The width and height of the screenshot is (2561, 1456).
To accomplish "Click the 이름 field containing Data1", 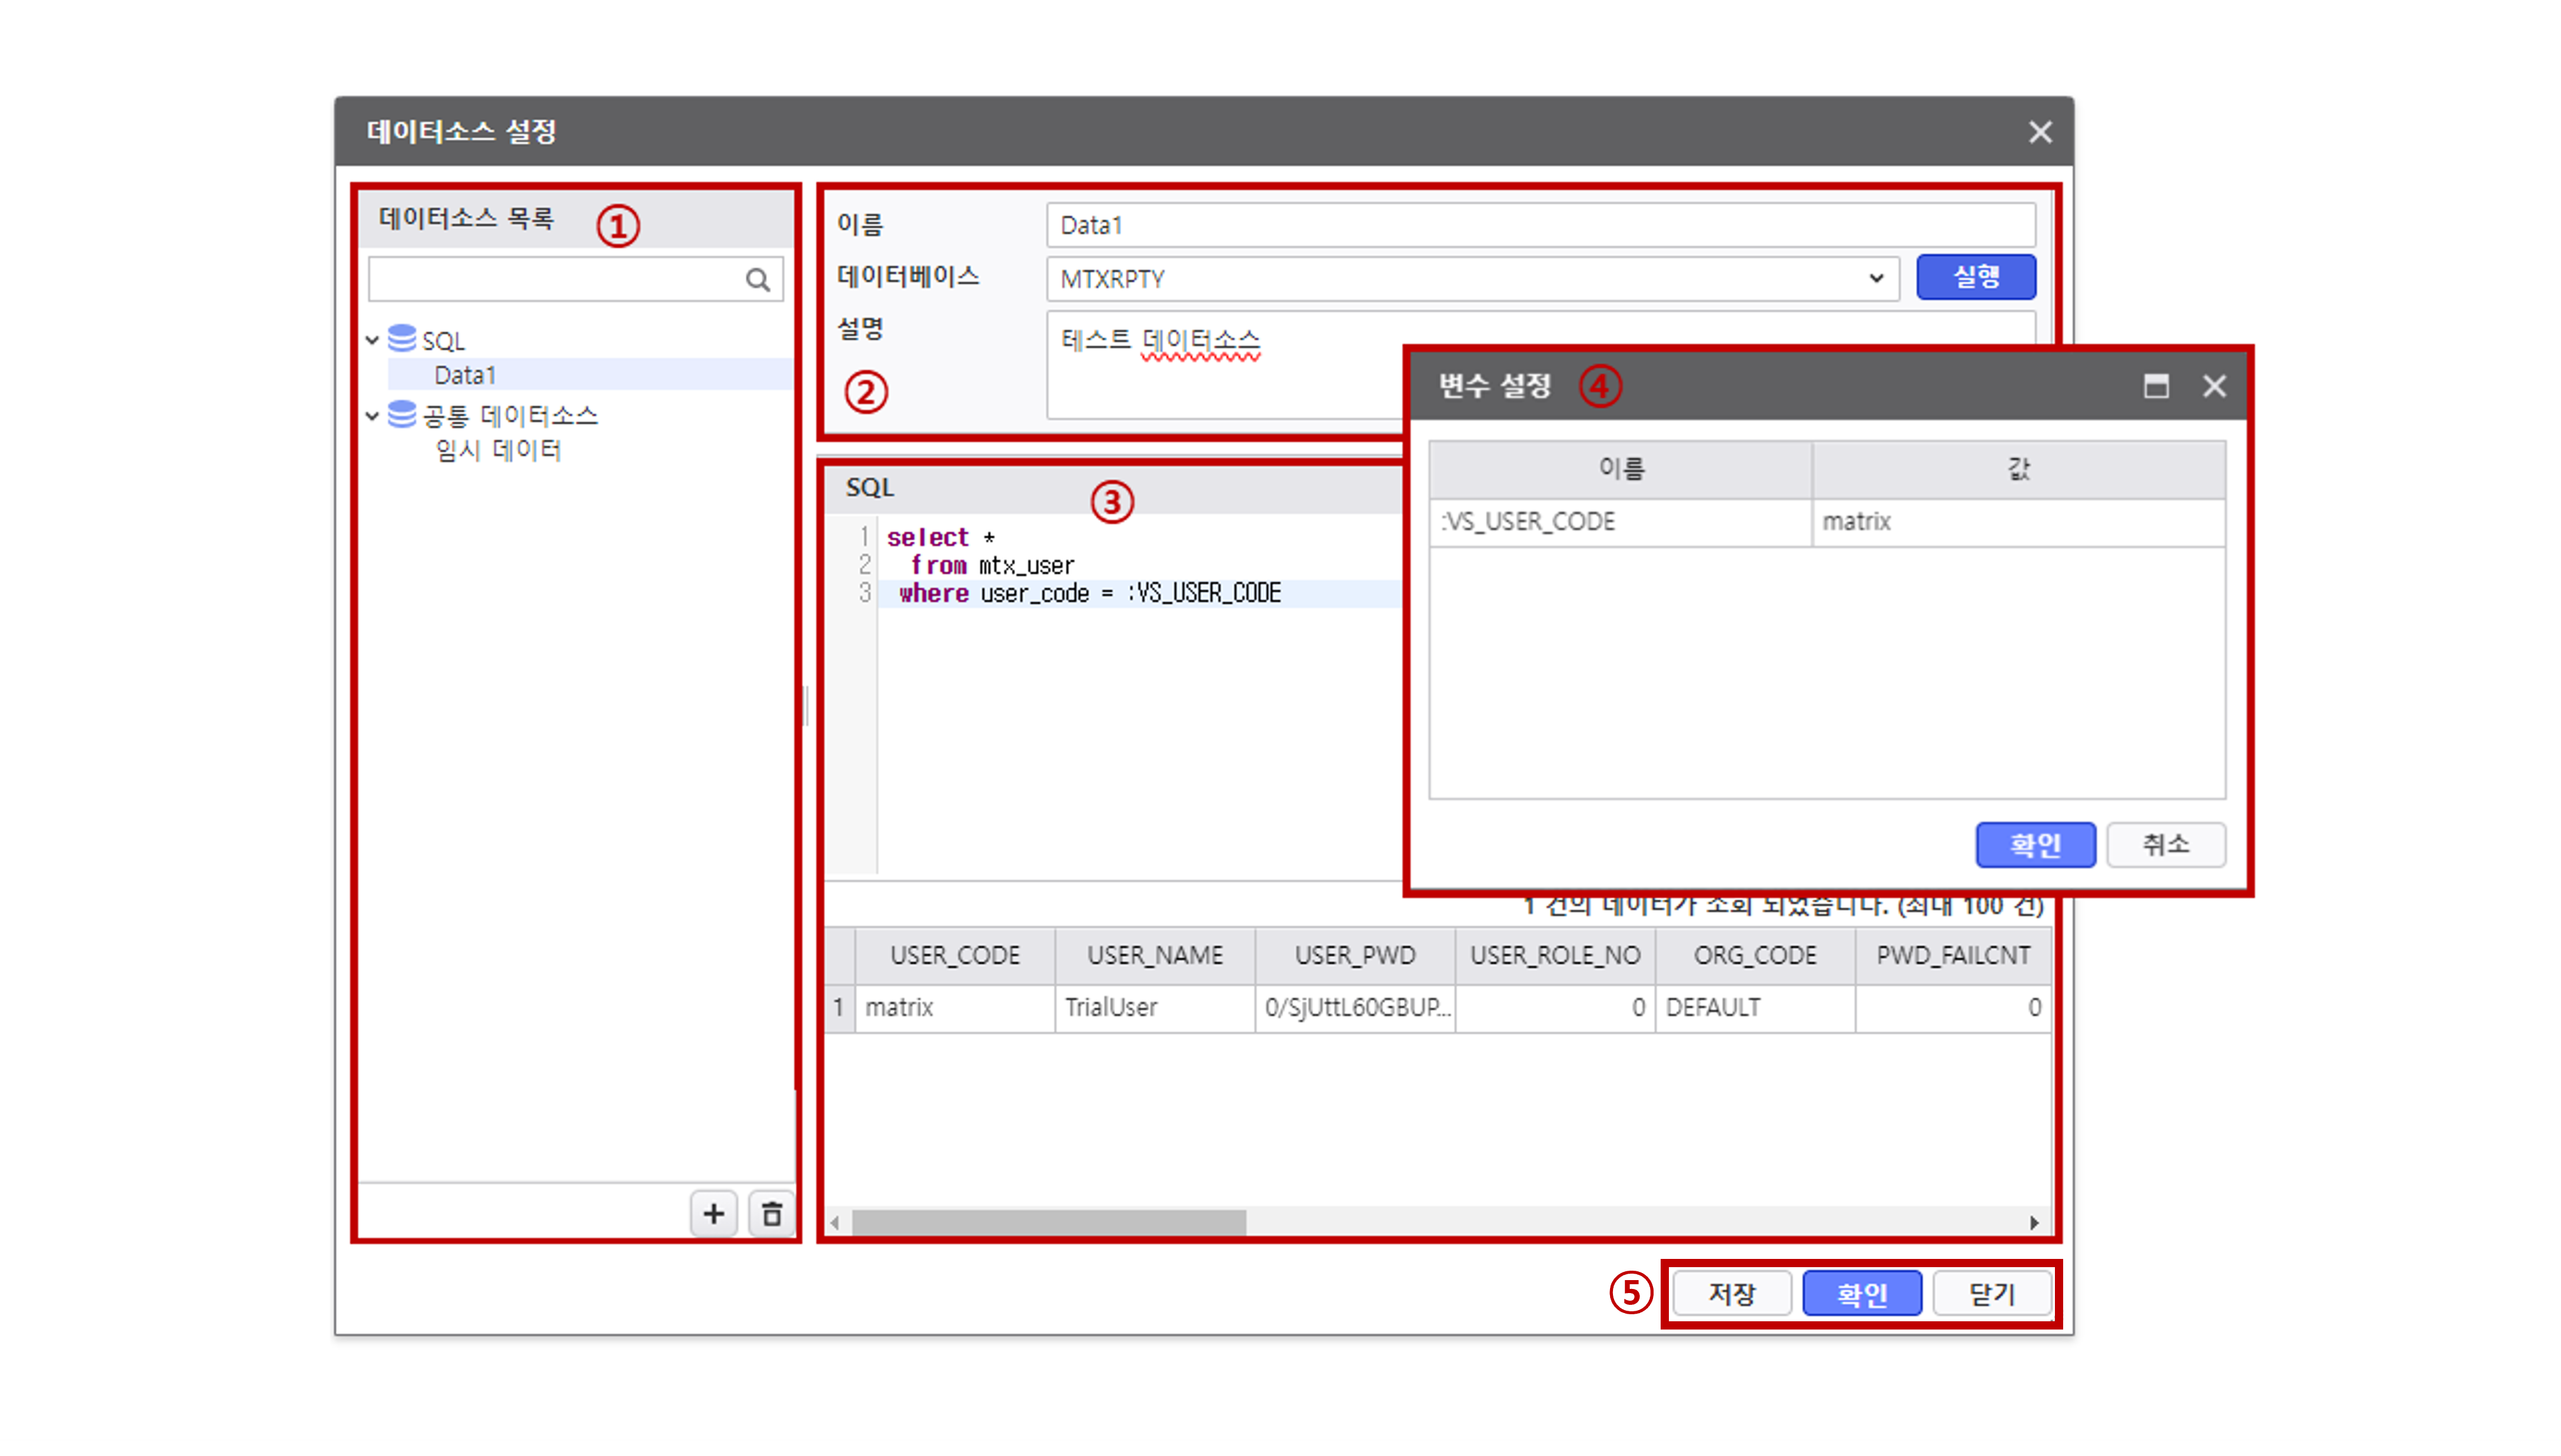I will click(1540, 225).
